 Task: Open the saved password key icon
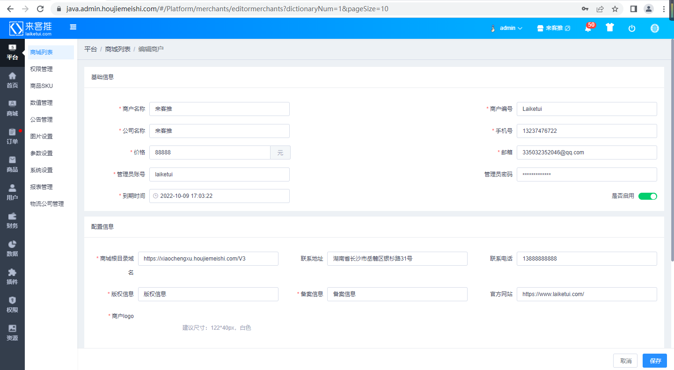[585, 9]
